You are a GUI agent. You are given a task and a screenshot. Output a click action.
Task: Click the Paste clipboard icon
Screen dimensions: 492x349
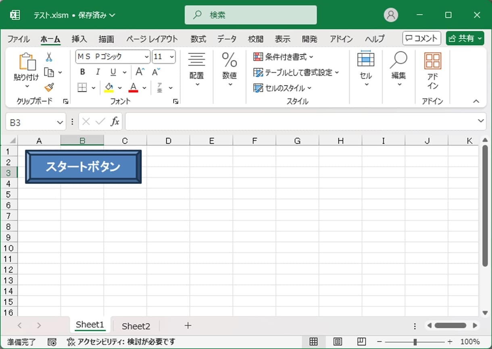27,62
